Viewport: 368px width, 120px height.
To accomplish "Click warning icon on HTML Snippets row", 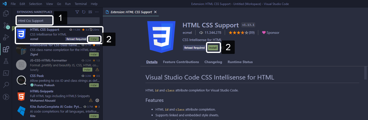I will [91, 100].
